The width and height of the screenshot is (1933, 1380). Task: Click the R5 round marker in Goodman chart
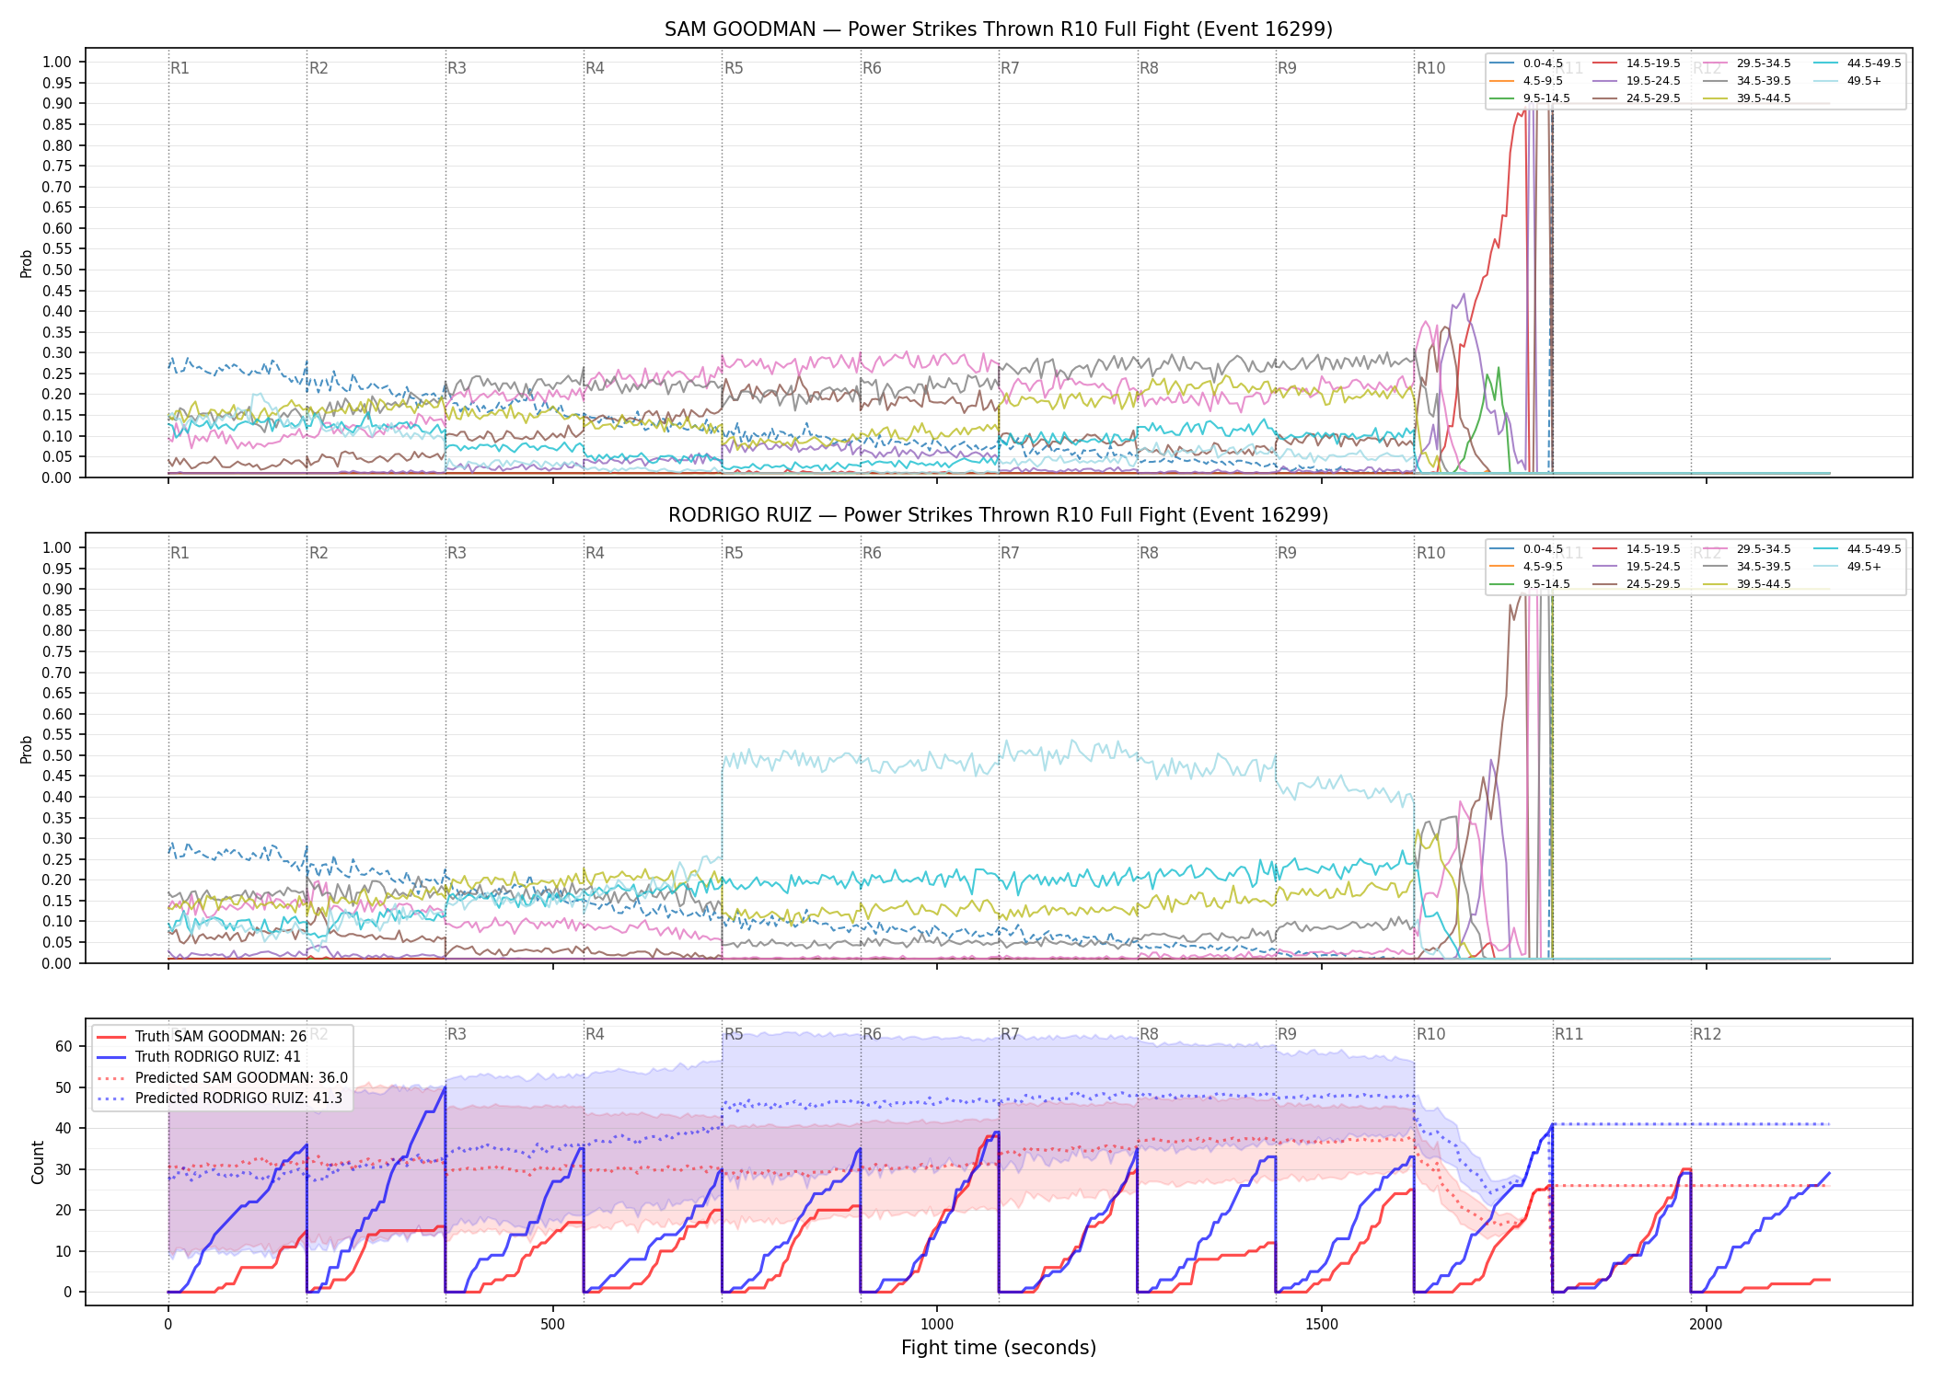(x=734, y=68)
